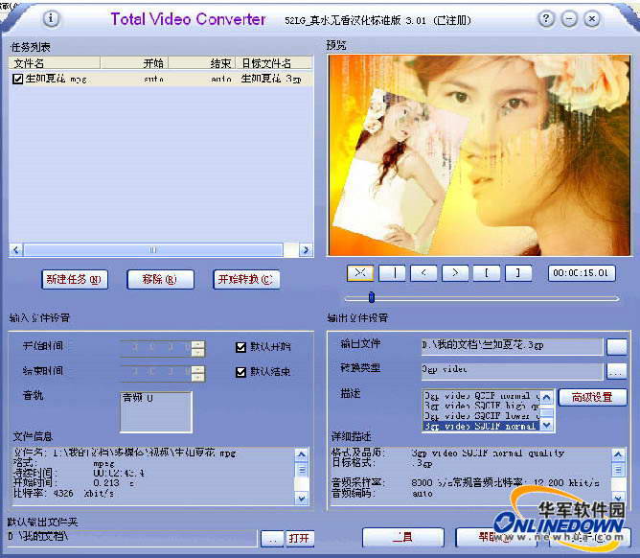Click the 00:00:15.01 time display field
640x558 pixels.
[582, 273]
